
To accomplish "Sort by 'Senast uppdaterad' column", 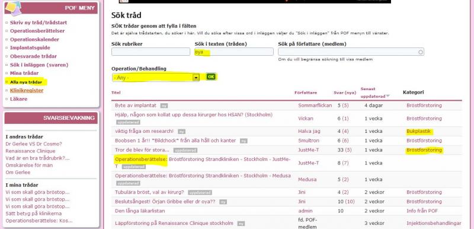I will 373,93.
